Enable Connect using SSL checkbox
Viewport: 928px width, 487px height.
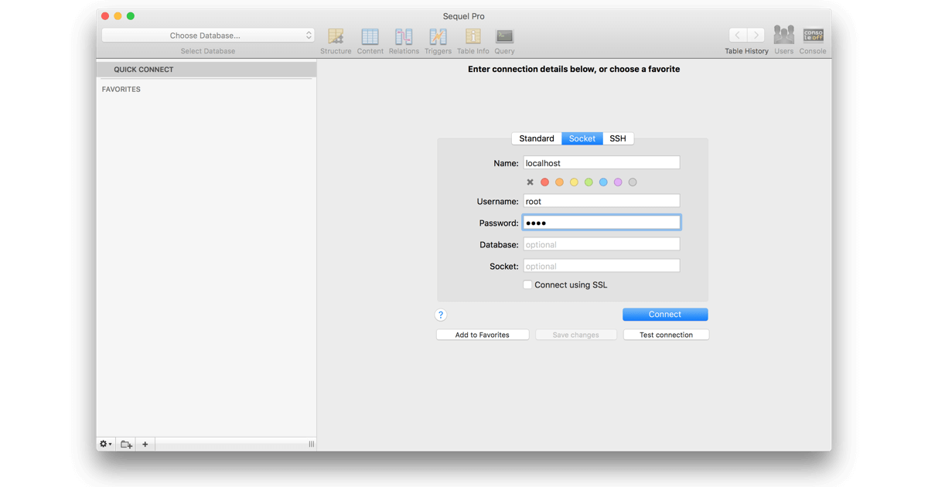tap(527, 284)
